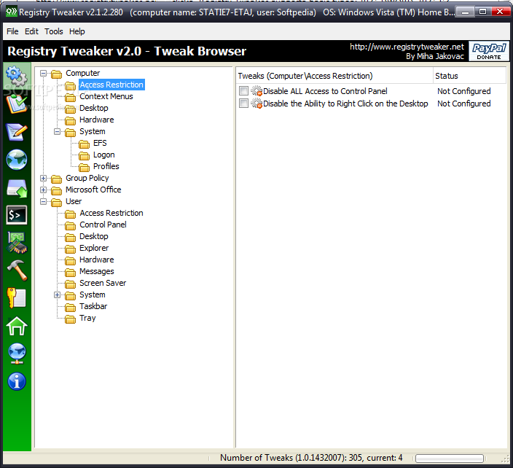Click gear icon beside Disable ALL Access tweak

click(x=256, y=91)
